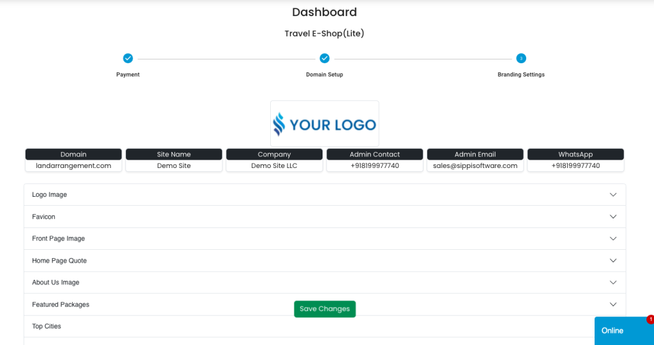The image size is (654, 345).
Task: Click the Company value Demo Site LLC
Action: [x=274, y=165]
